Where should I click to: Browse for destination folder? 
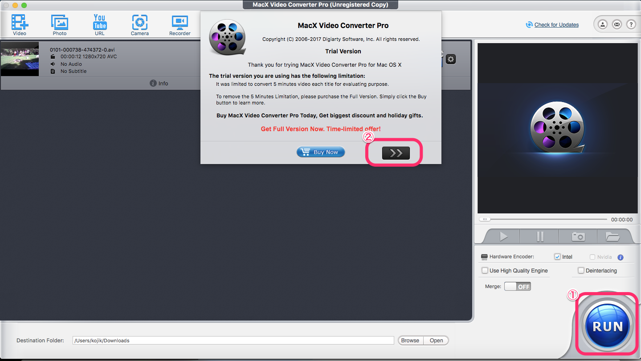410,341
